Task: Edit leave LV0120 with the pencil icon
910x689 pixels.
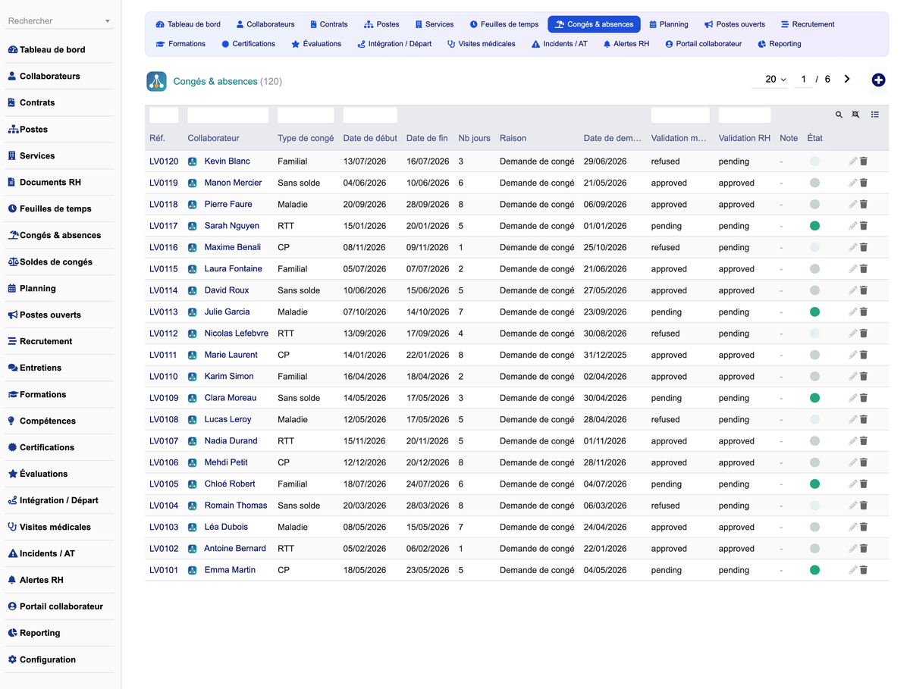Action: point(853,161)
